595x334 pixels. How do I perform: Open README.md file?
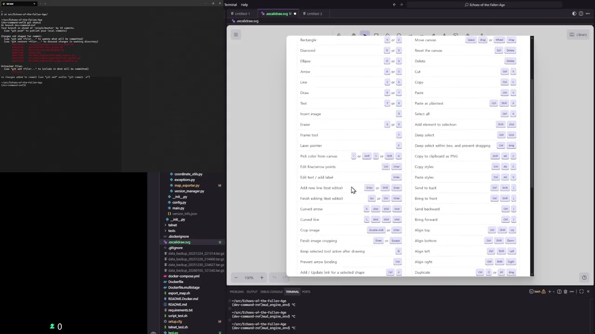click(177, 304)
